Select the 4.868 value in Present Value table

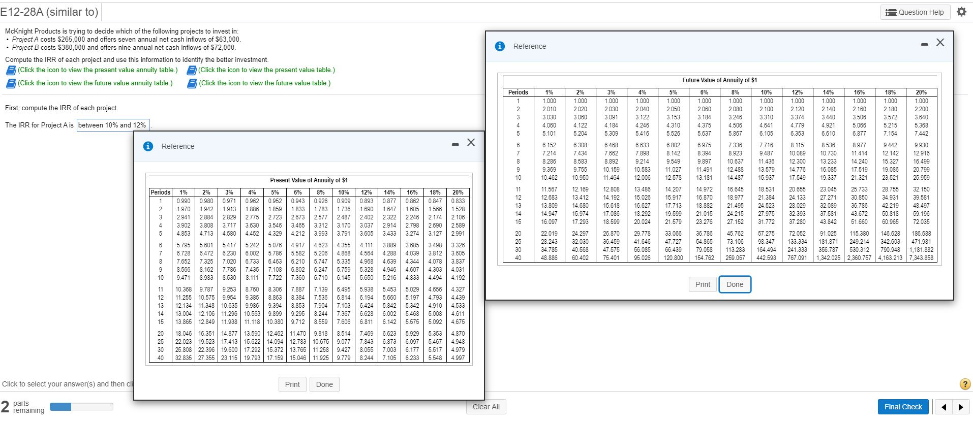click(344, 253)
